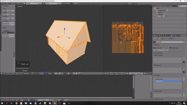The image size is (187, 105).
Task: Open the Properties editor type selector
Action: tap(155, 35)
